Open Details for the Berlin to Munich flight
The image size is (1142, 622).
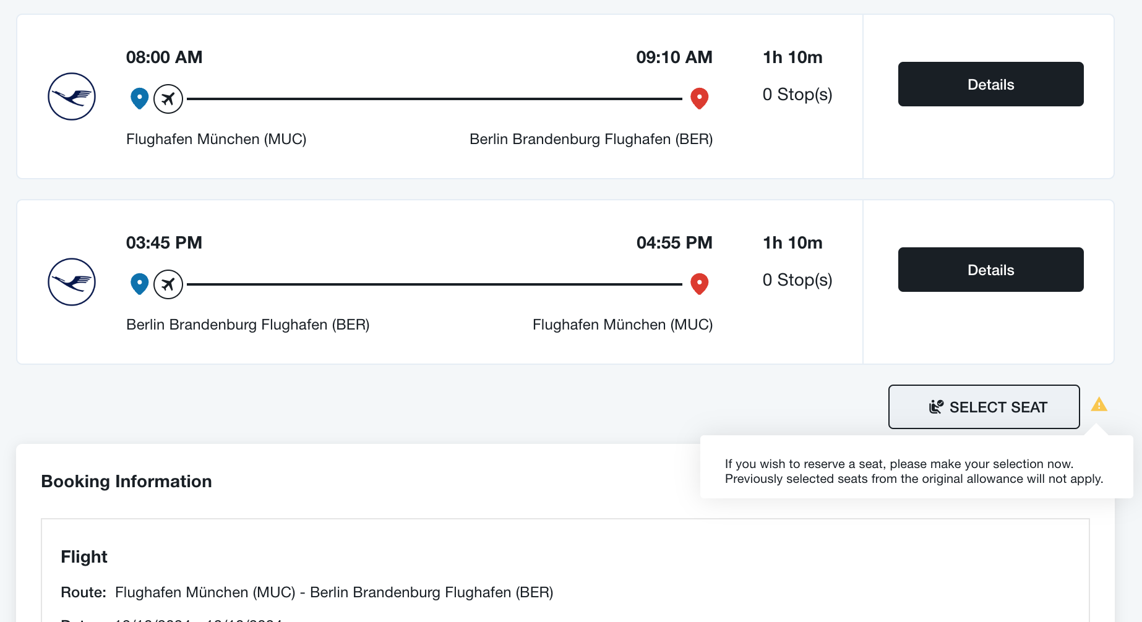(x=990, y=270)
